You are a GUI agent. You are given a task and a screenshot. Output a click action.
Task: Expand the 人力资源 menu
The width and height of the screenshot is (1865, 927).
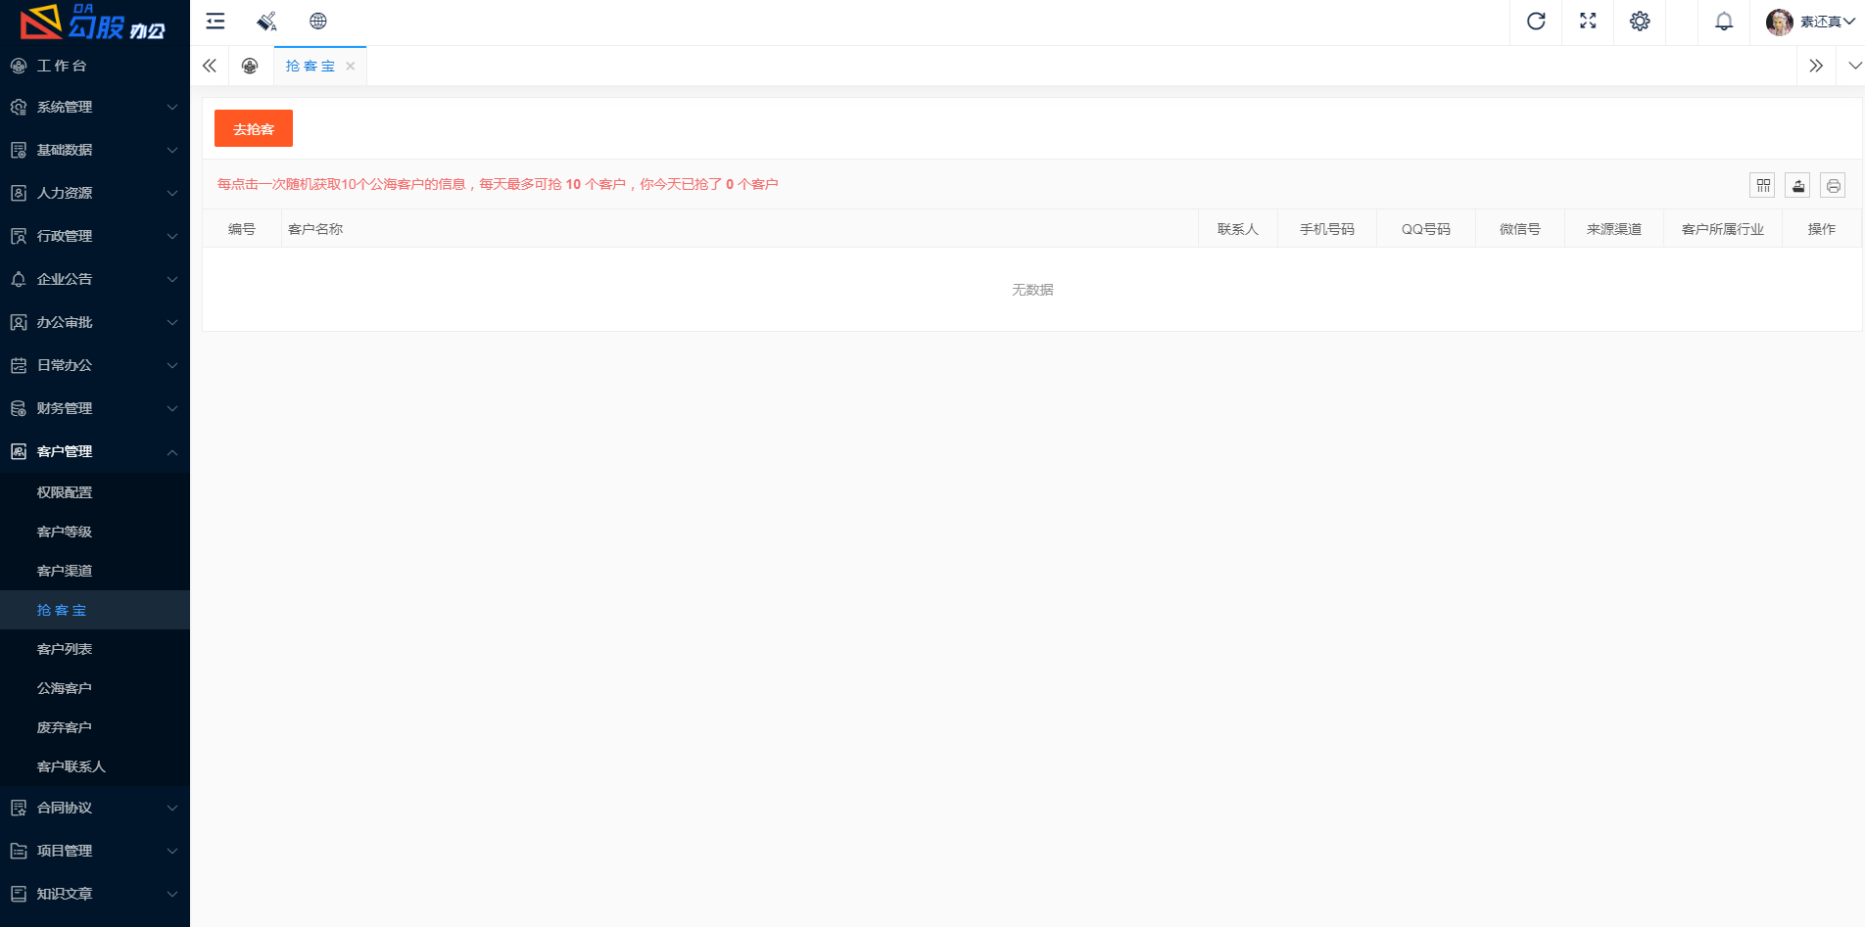coord(95,193)
